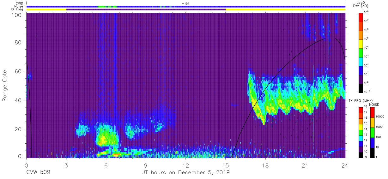
Task: Click the 3 hour tick label
Action: point(66,165)
